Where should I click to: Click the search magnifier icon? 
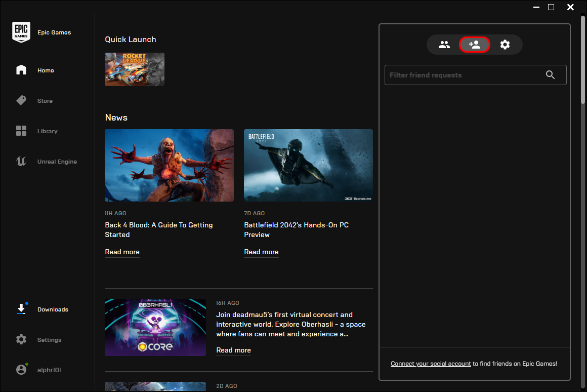pyautogui.click(x=550, y=74)
